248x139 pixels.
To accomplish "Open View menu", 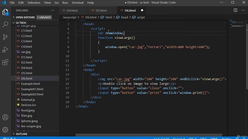I will (x=47, y=3).
